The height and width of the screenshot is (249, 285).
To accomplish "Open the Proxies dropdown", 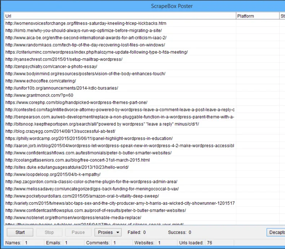I will click(108, 232).
